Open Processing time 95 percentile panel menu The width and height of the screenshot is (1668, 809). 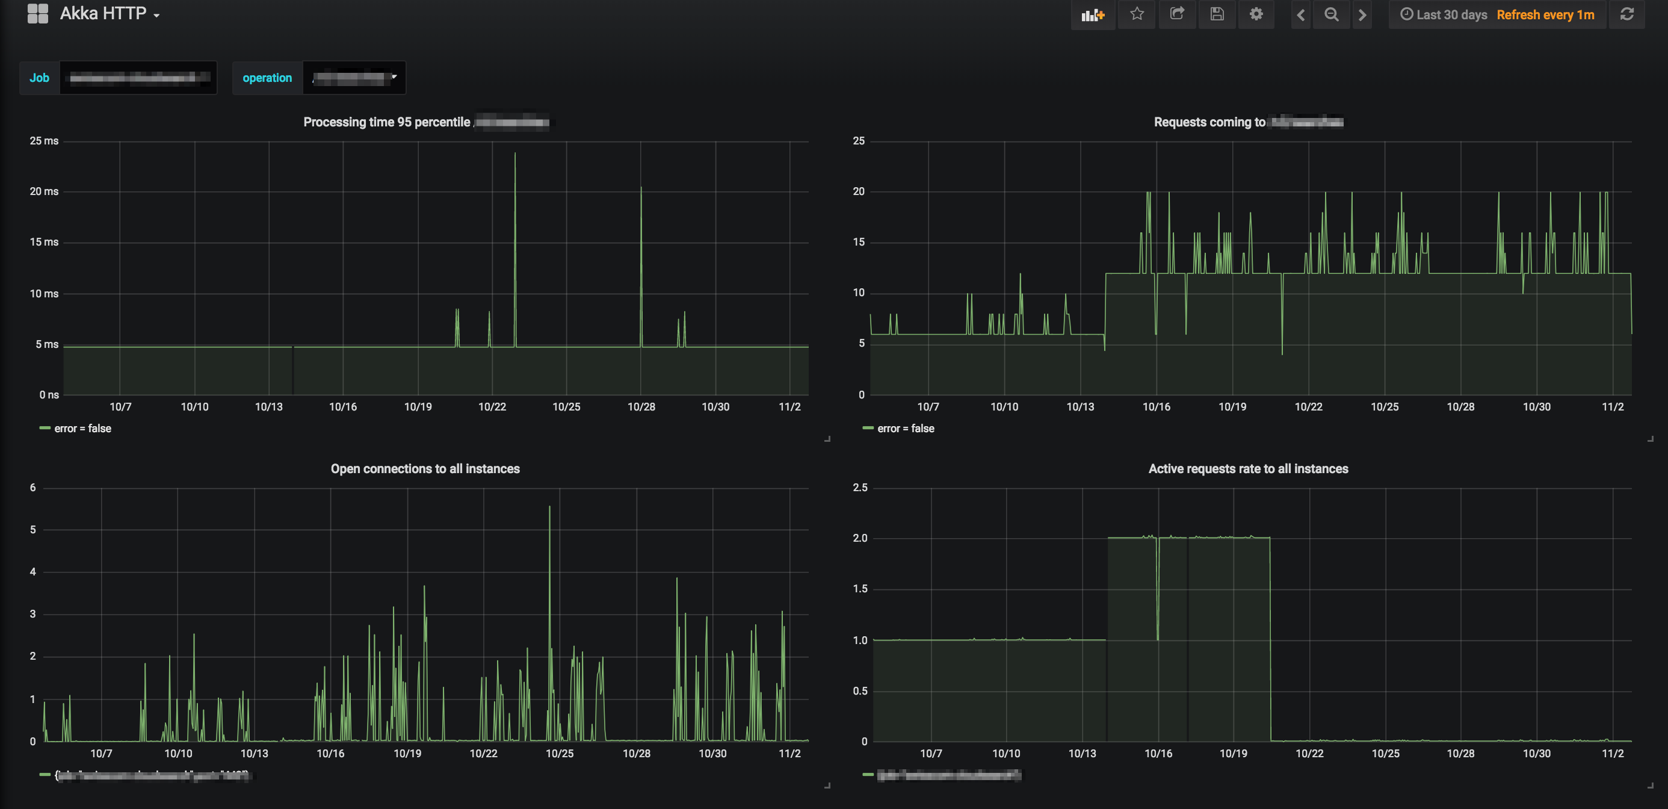tap(386, 122)
